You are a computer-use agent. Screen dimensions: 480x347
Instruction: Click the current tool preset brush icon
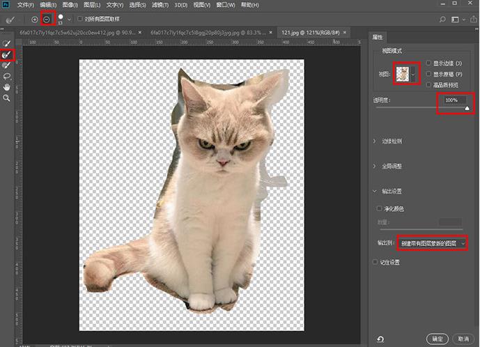click(x=10, y=20)
